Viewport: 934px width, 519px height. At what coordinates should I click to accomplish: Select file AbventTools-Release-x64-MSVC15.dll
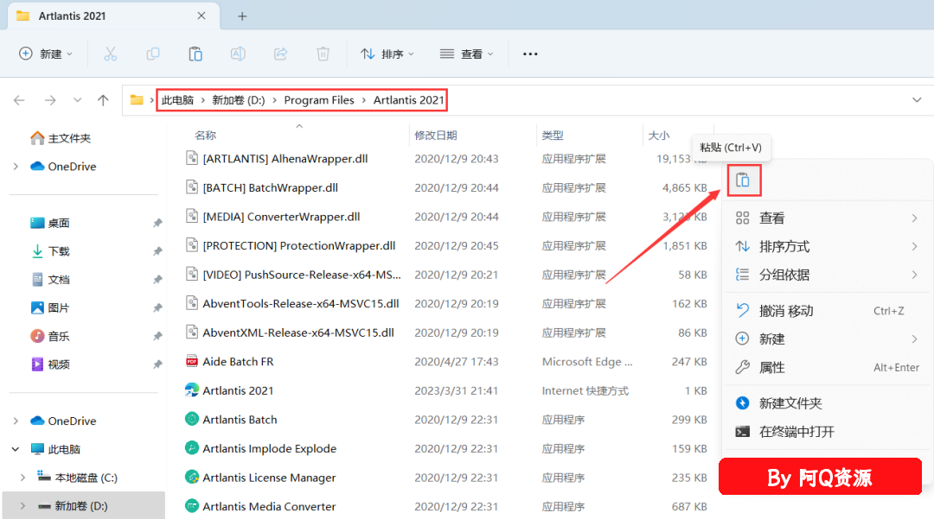(x=301, y=304)
